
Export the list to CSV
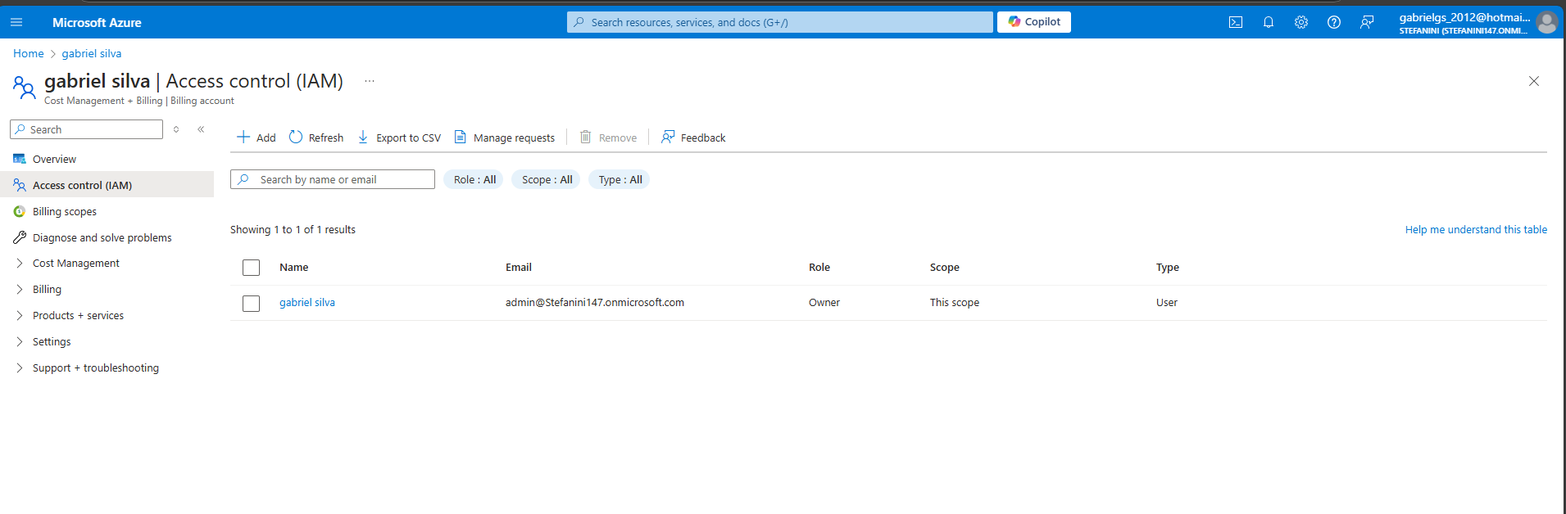[399, 138]
